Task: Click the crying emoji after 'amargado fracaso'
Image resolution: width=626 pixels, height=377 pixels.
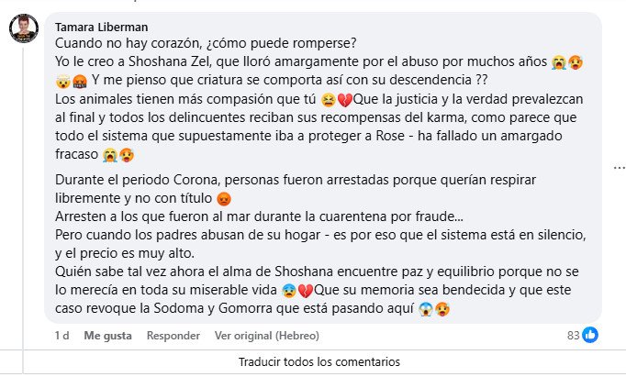Action: [110, 152]
